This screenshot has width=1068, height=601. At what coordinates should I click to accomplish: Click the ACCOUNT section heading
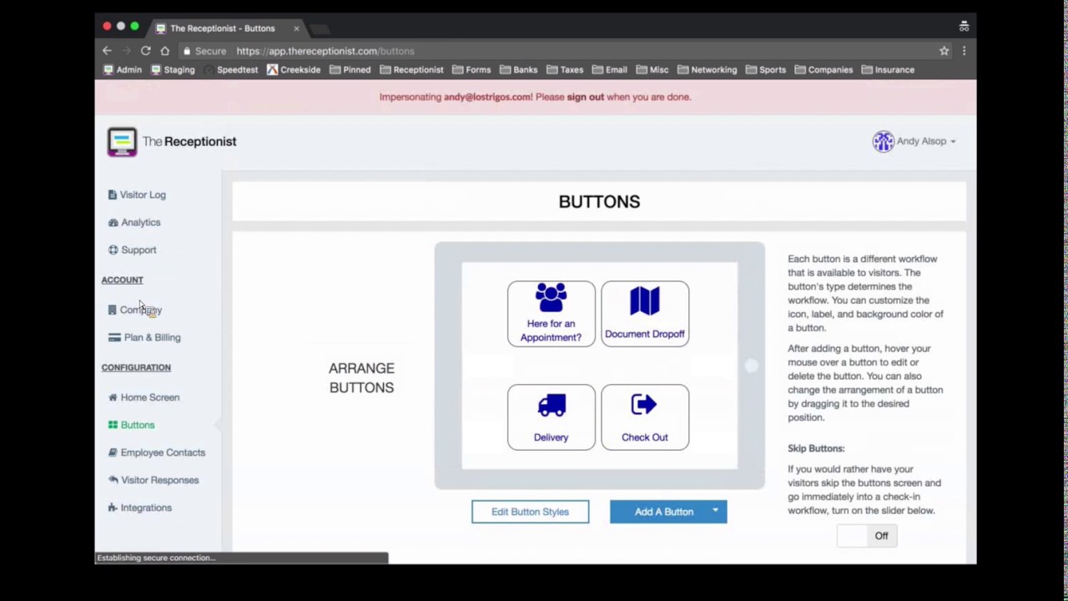tap(123, 280)
